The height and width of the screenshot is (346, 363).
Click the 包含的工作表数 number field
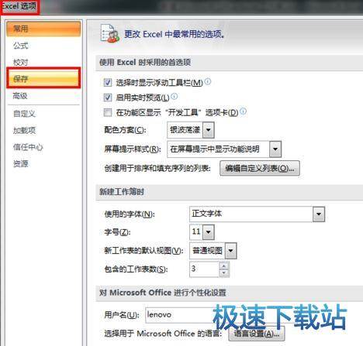click(204, 269)
